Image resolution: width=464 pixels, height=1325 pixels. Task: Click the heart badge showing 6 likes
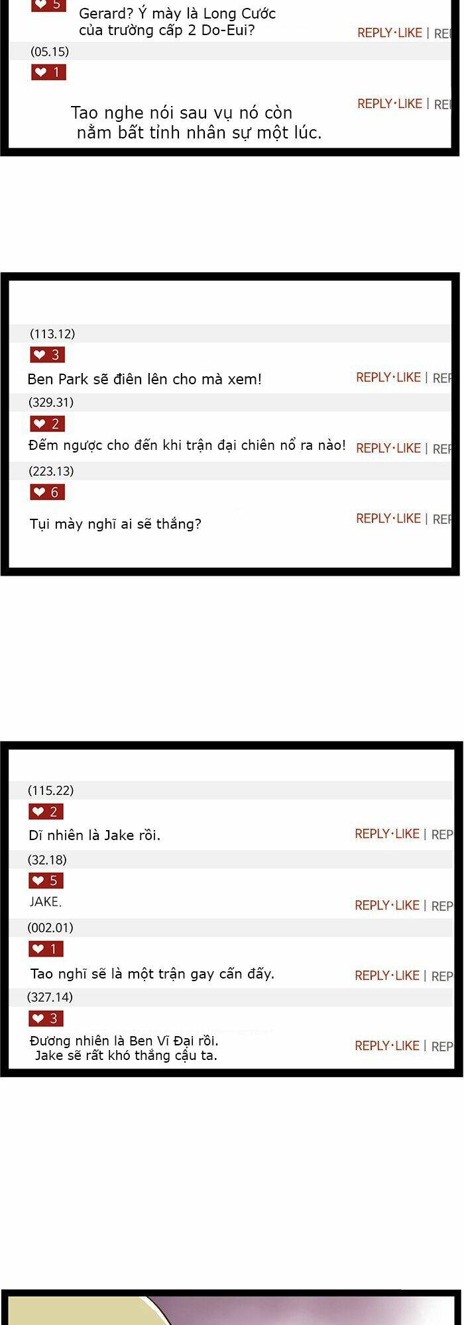pyautogui.click(x=47, y=492)
